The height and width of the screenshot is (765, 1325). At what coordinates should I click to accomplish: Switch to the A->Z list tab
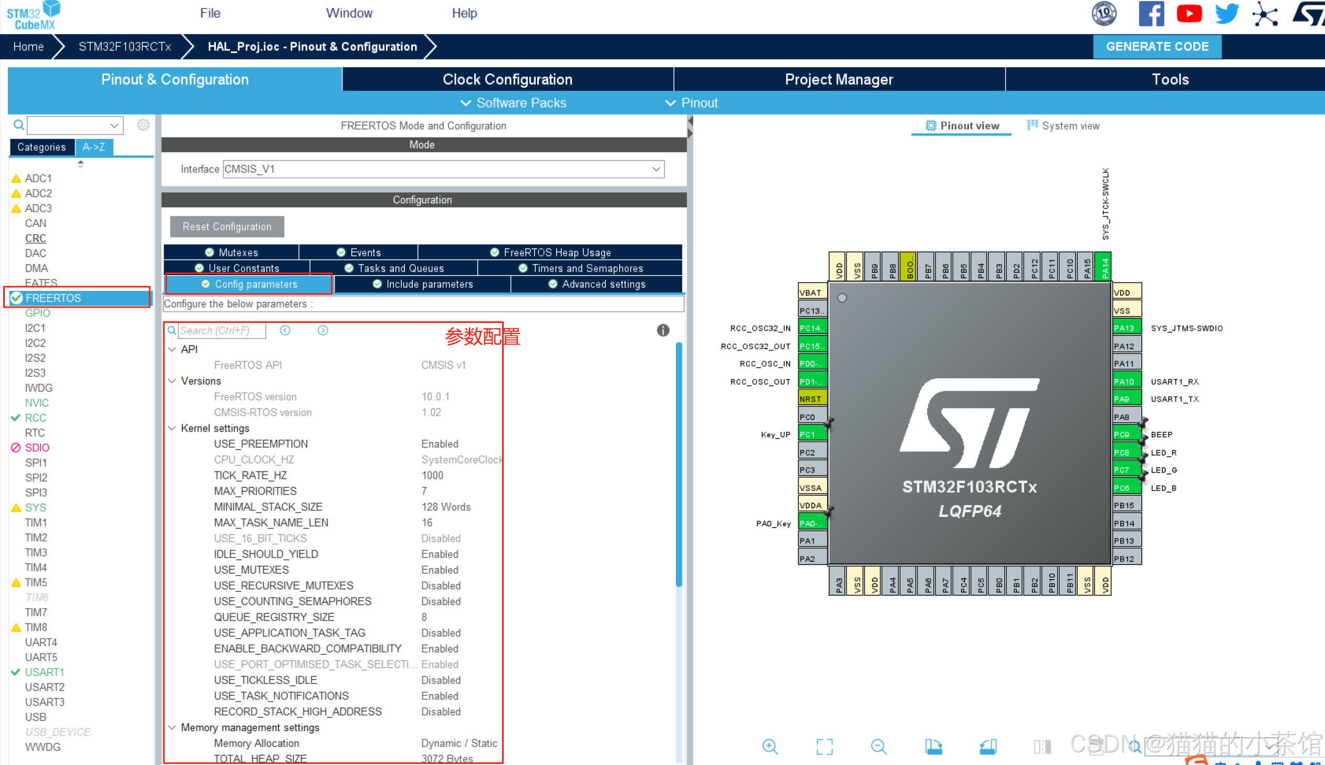coord(94,147)
